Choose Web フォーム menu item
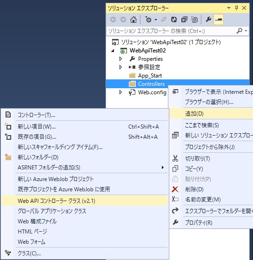 (85, 241)
